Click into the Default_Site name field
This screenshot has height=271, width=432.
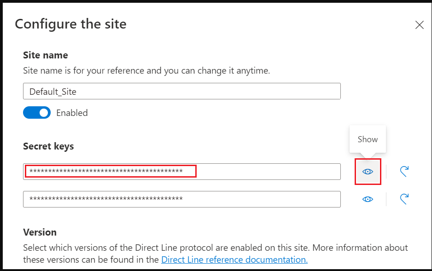(x=182, y=91)
